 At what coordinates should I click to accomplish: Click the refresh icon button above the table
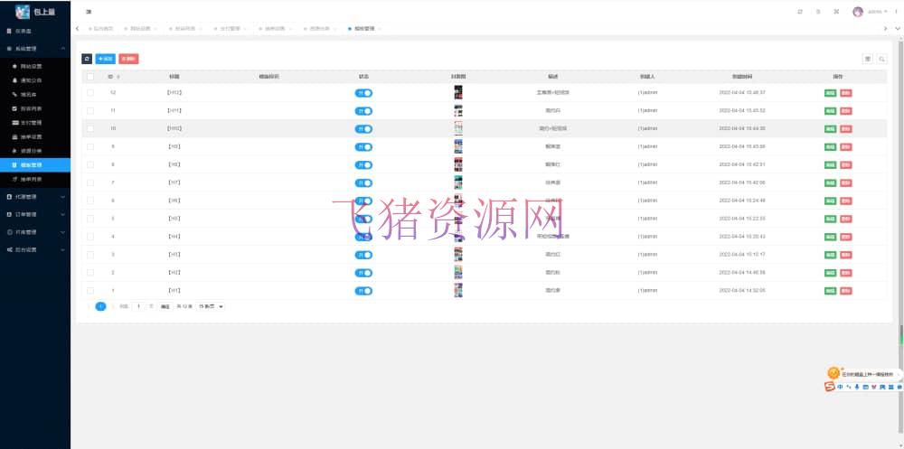click(87, 59)
